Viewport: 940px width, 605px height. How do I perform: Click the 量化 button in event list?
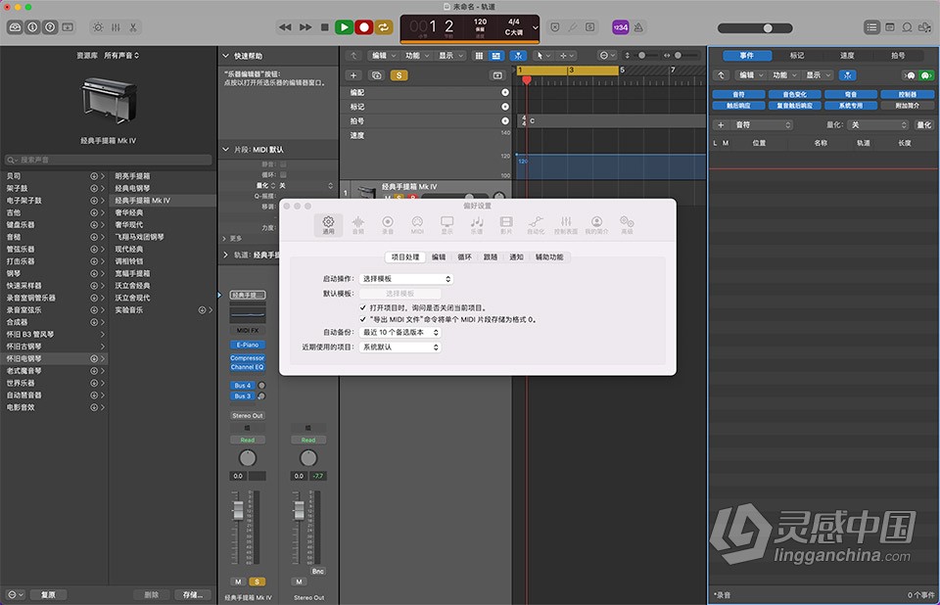tap(923, 124)
